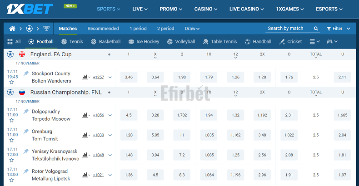Open statistics chart for Orenburg match
Image resolution: width=359 pixels, height=186 pixels.
coord(86,135)
